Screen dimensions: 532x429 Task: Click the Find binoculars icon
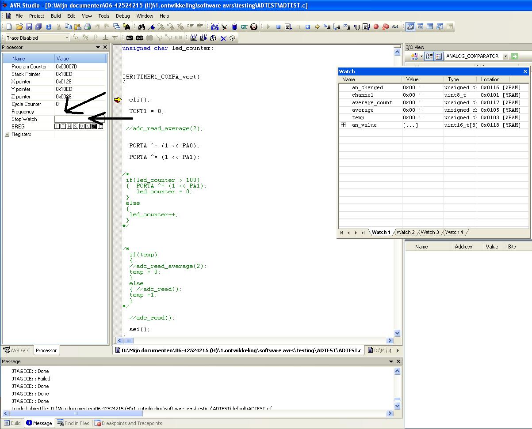coord(142,27)
